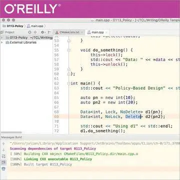The image size is (180, 180).
Task: Expand the 0113-Policy project tree node
Action: pyautogui.click(x=2, y=37)
